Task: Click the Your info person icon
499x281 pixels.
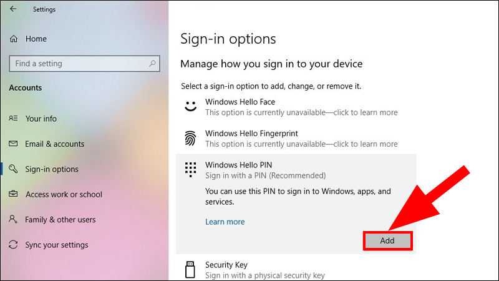Action: coord(13,119)
